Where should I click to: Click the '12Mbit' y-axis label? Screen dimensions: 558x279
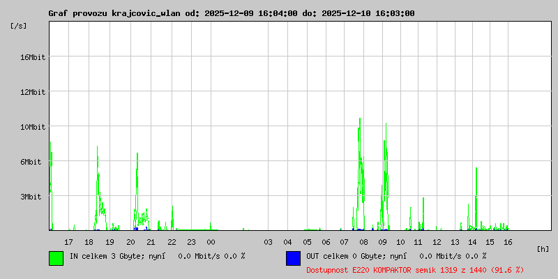(x=33, y=92)
